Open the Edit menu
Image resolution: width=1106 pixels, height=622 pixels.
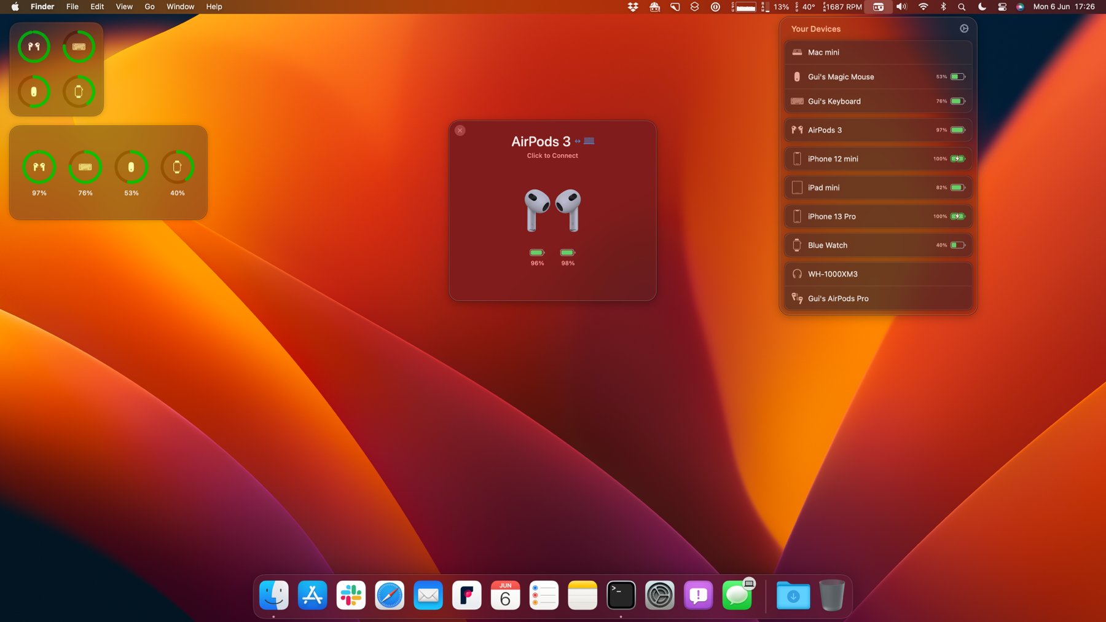[x=97, y=7]
